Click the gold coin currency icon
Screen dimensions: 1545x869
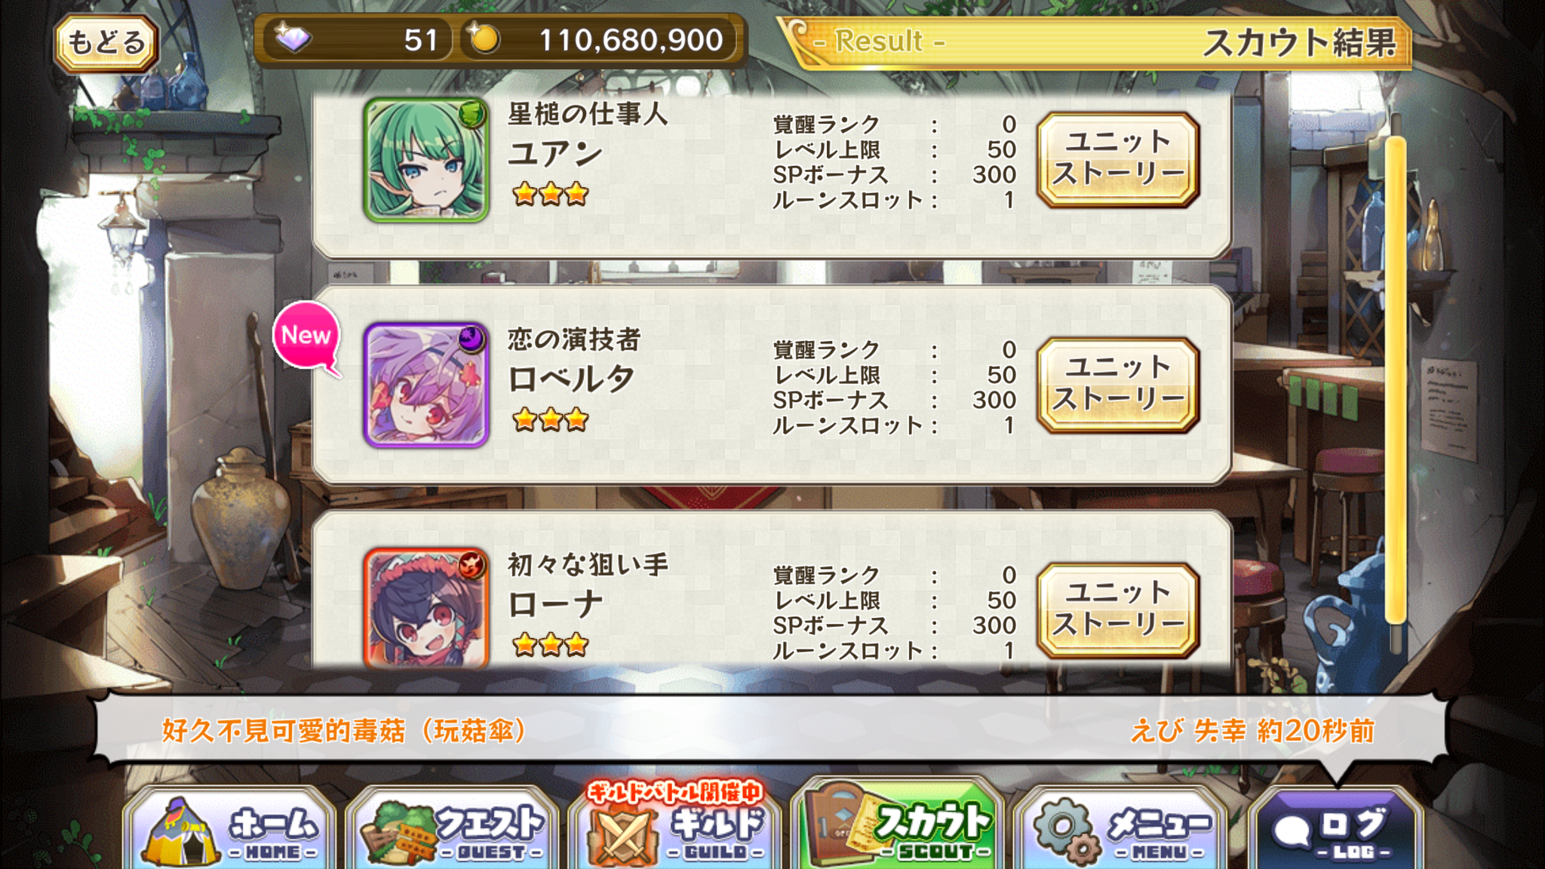pos(483,38)
